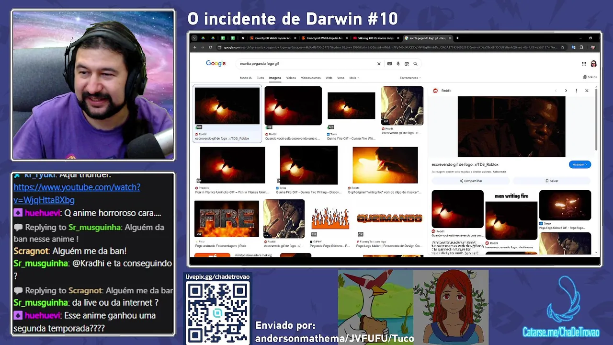Screen dimensions: 613x345
Task: Open Gunna Fire GIF Tenor thumbnail, top row
Action: coord(351,106)
